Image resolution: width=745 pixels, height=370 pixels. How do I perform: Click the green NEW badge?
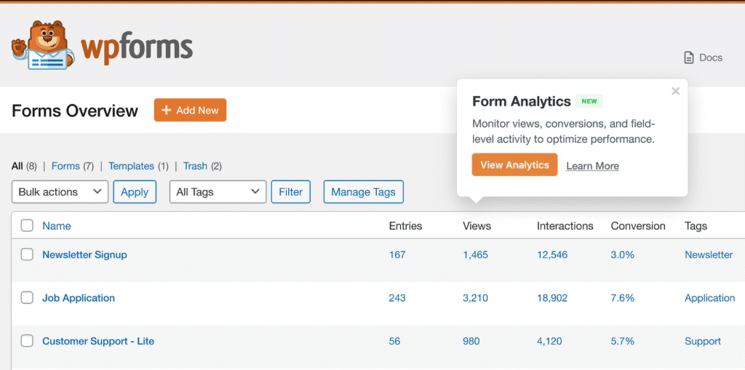point(589,101)
